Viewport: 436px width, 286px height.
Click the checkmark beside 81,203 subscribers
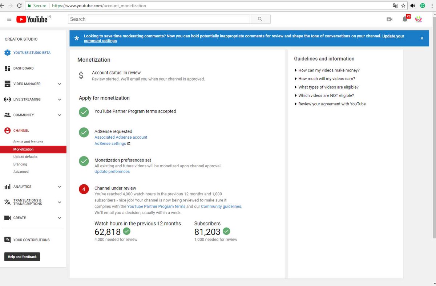[226, 231]
